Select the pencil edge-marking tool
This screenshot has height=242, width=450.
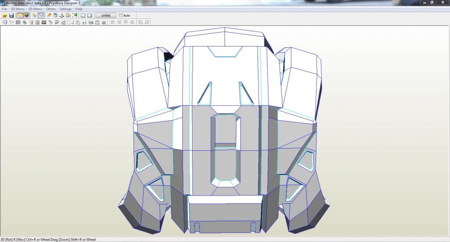49,15
